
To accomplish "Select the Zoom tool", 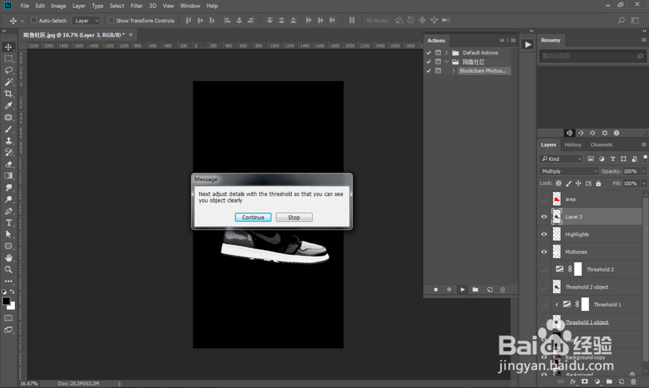I will 8,269.
